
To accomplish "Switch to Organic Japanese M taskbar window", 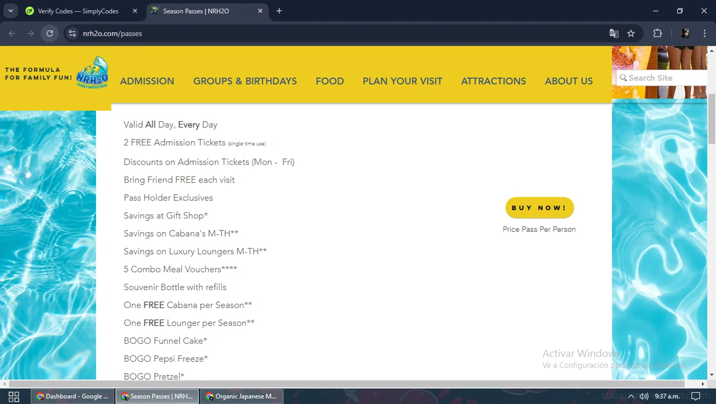I will (x=242, y=396).
